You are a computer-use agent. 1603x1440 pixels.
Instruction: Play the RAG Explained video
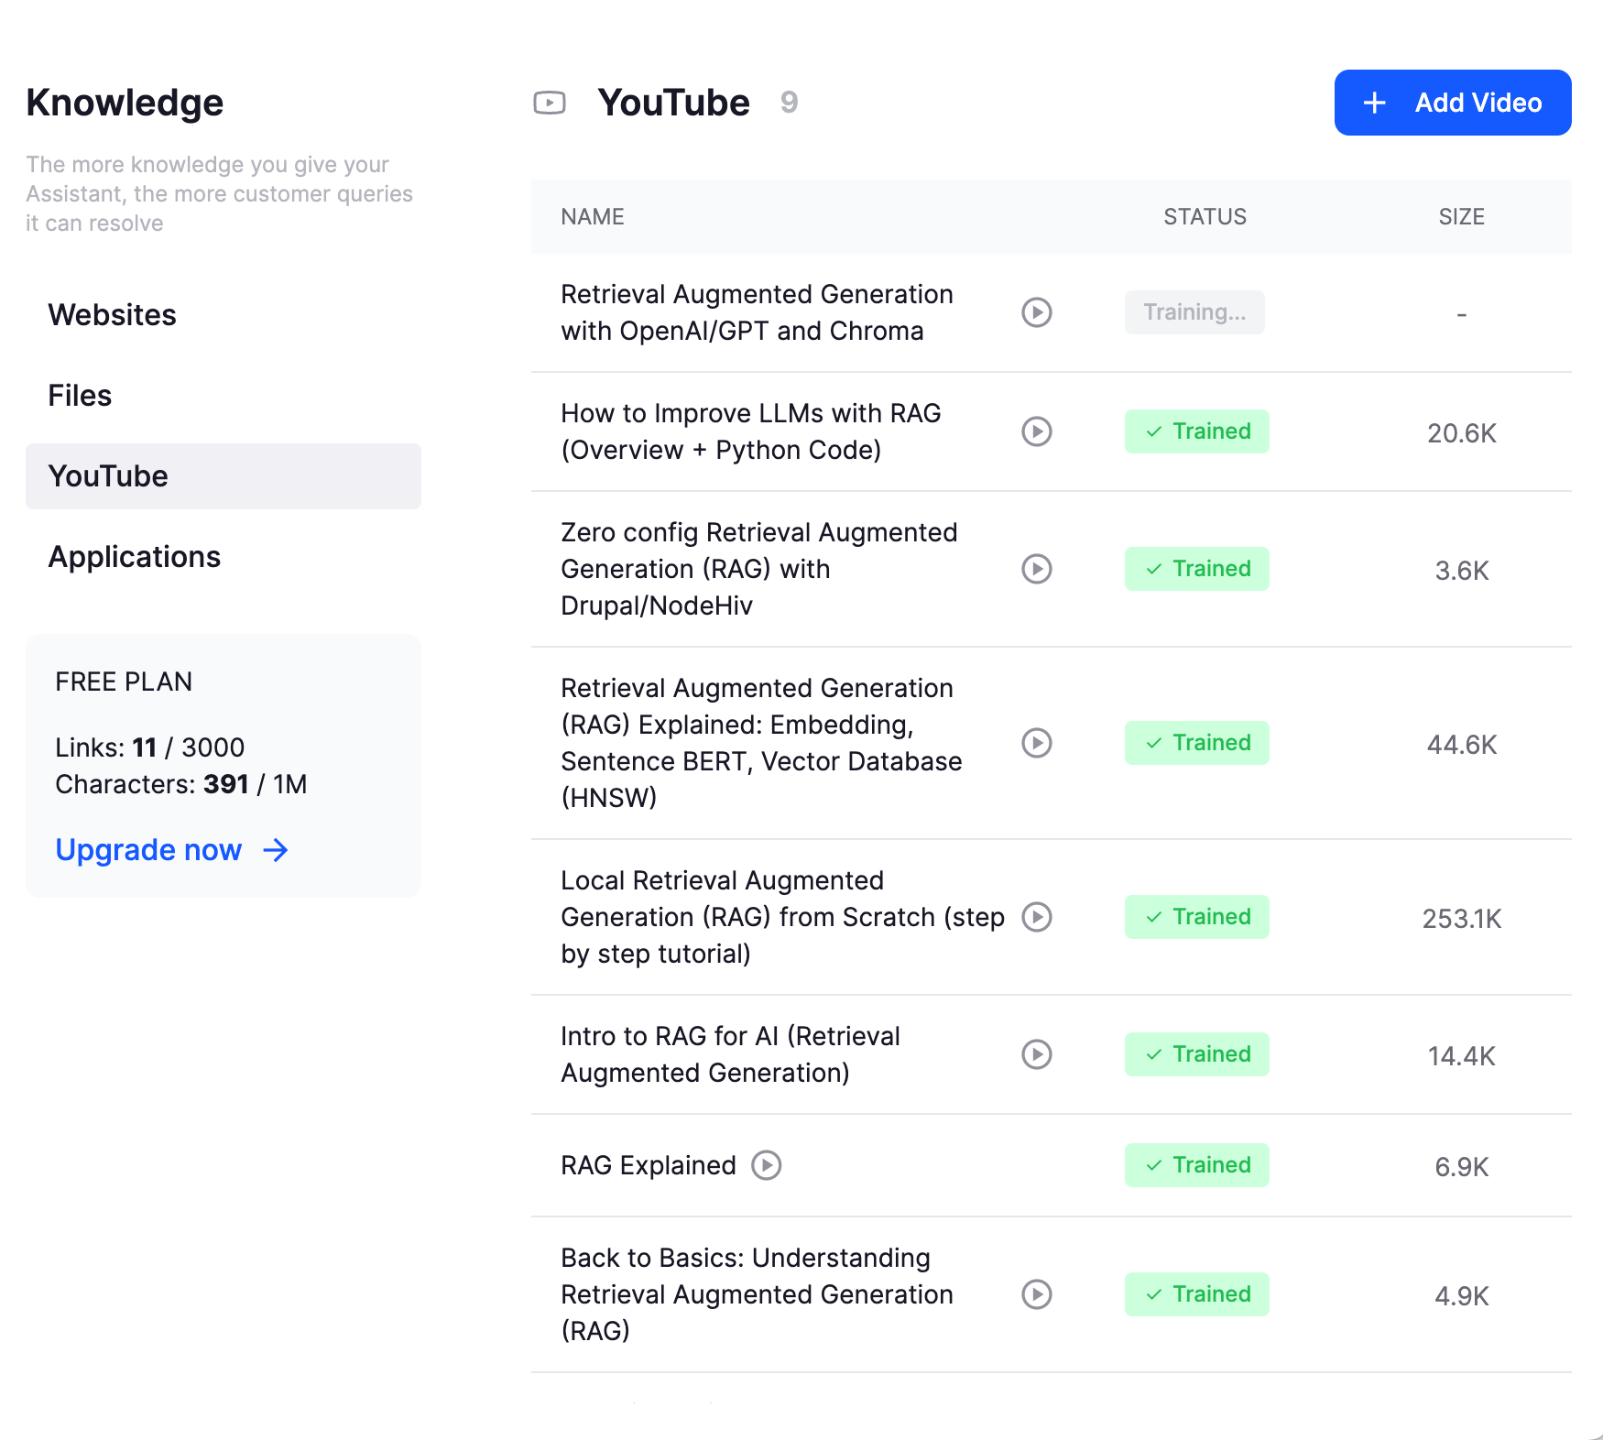[x=767, y=1165]
